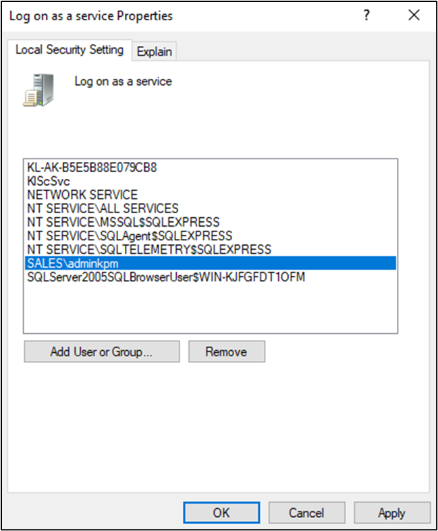Apply the security setting changes
Viewport: 438px width, 531px height.
(x=392, y=513)
